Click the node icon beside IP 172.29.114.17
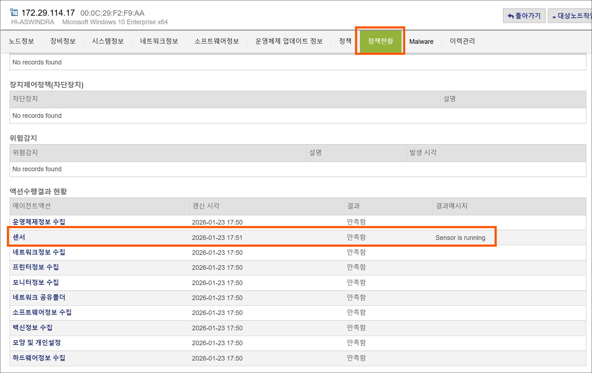Viewport: 592px width, 373px height. 14,13
